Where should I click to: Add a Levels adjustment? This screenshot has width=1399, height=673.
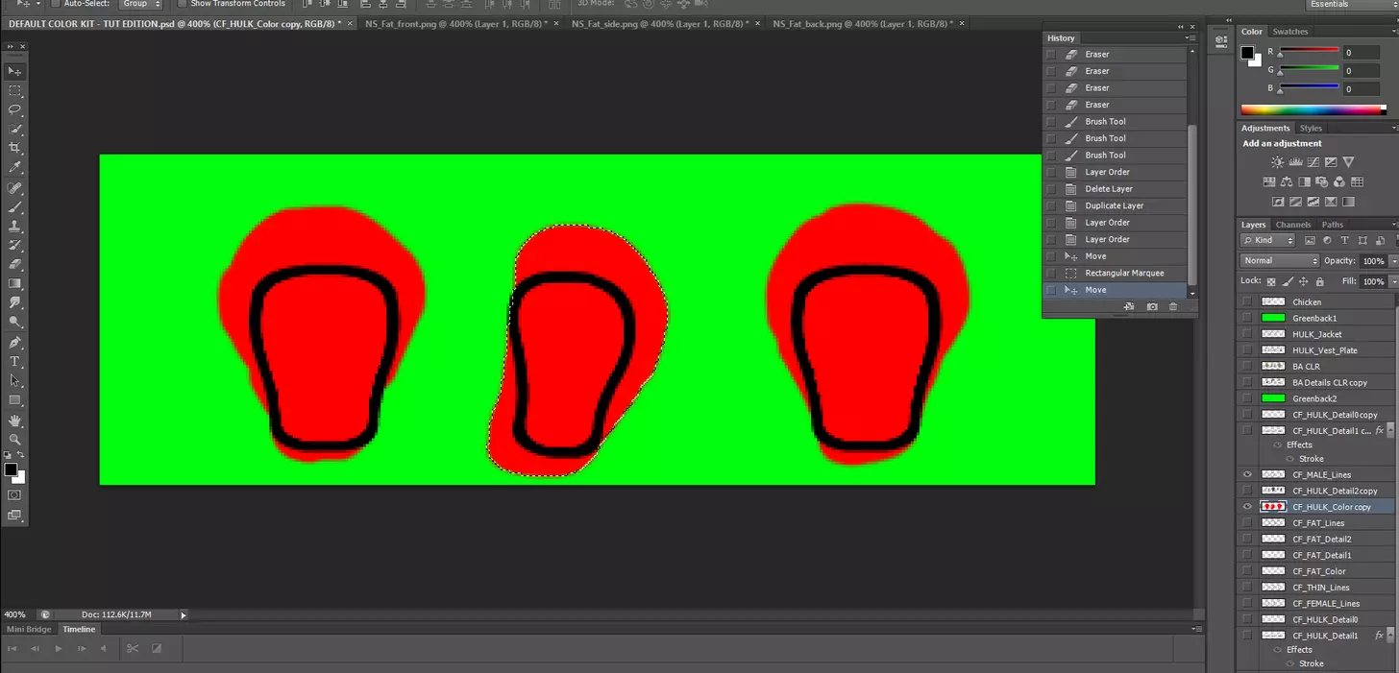[1295, 162]
